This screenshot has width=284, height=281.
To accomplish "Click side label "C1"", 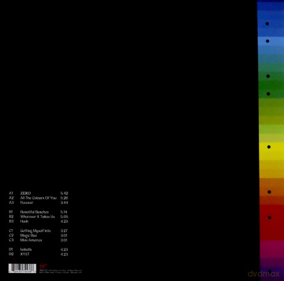I will tap(11, 231).
